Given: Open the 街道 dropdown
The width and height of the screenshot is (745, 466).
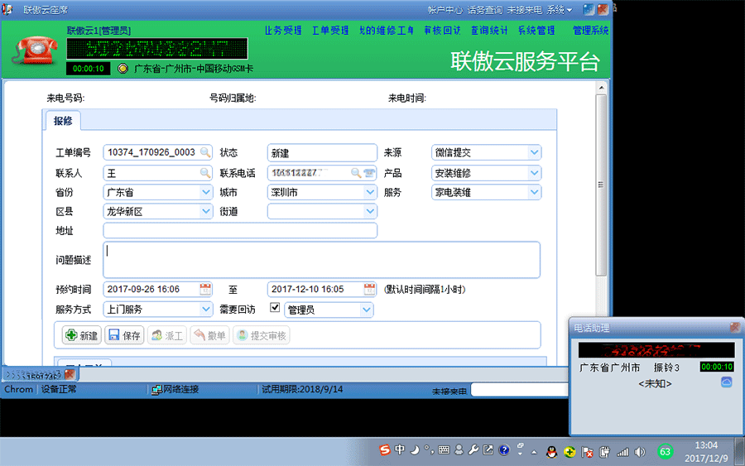Looking at the screenshot, I should point(370,212).
